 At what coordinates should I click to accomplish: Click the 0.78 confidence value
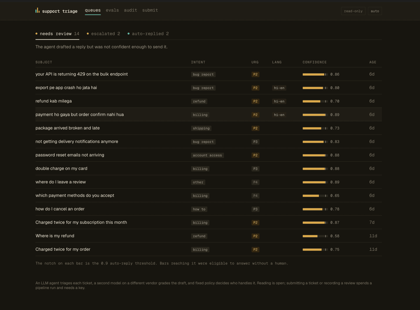coord(335,209)
